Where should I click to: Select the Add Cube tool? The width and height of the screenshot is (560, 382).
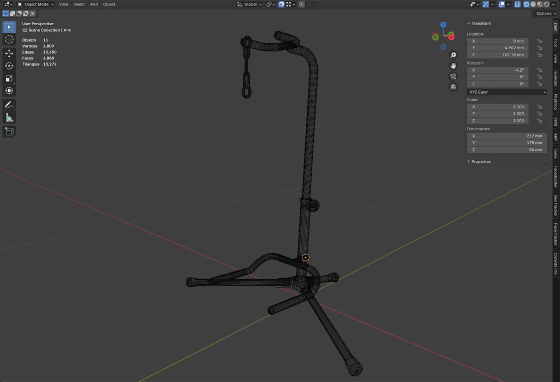[x=9, y=131]
